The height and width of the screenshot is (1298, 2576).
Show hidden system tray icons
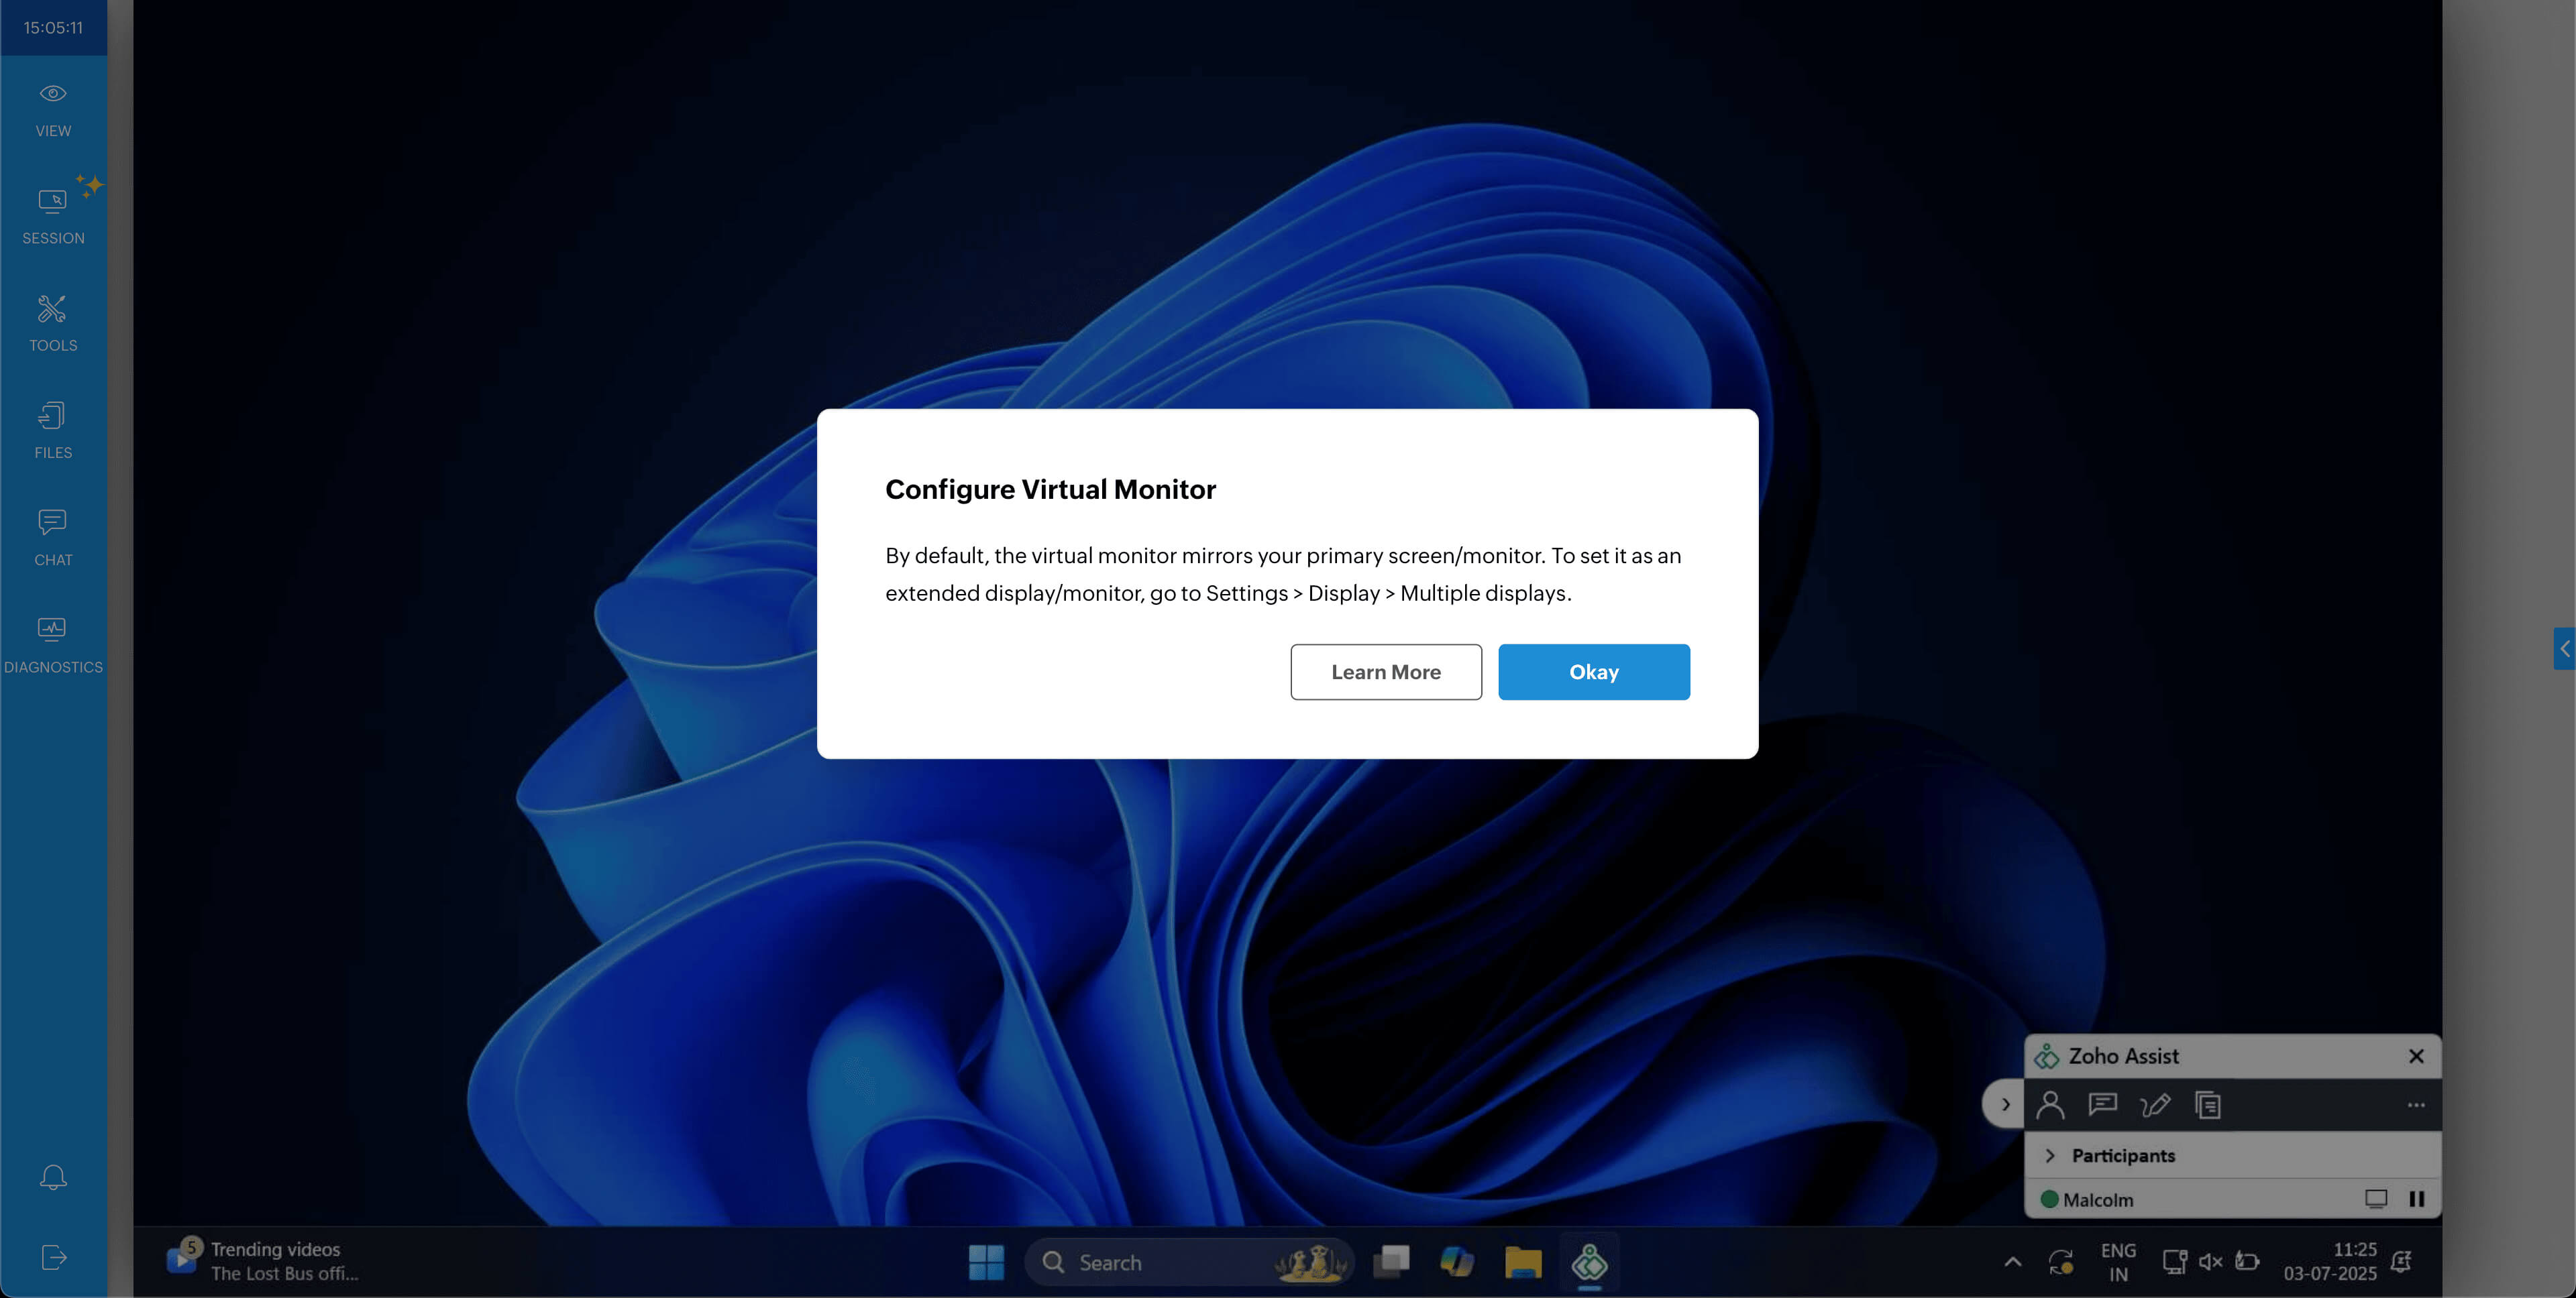(2013, 1262)
